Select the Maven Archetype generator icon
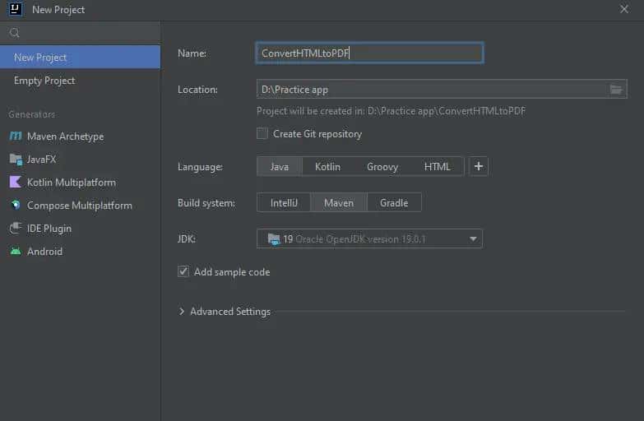Viewport: 644px width, 421px height. (16, 136)
